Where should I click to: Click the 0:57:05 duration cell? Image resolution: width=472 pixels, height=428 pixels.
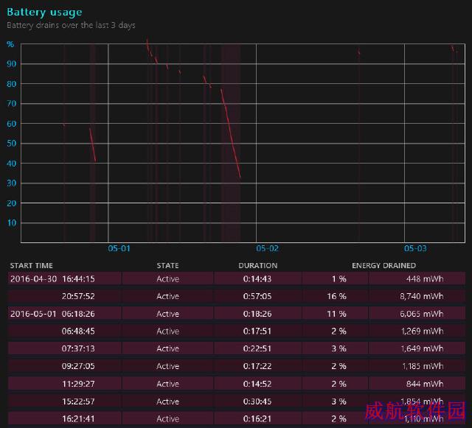point(257,296)
